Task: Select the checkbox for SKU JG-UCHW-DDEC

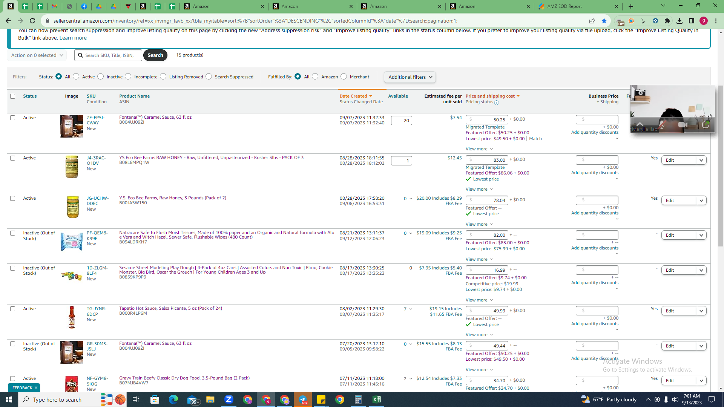Action: coord(13,198)
